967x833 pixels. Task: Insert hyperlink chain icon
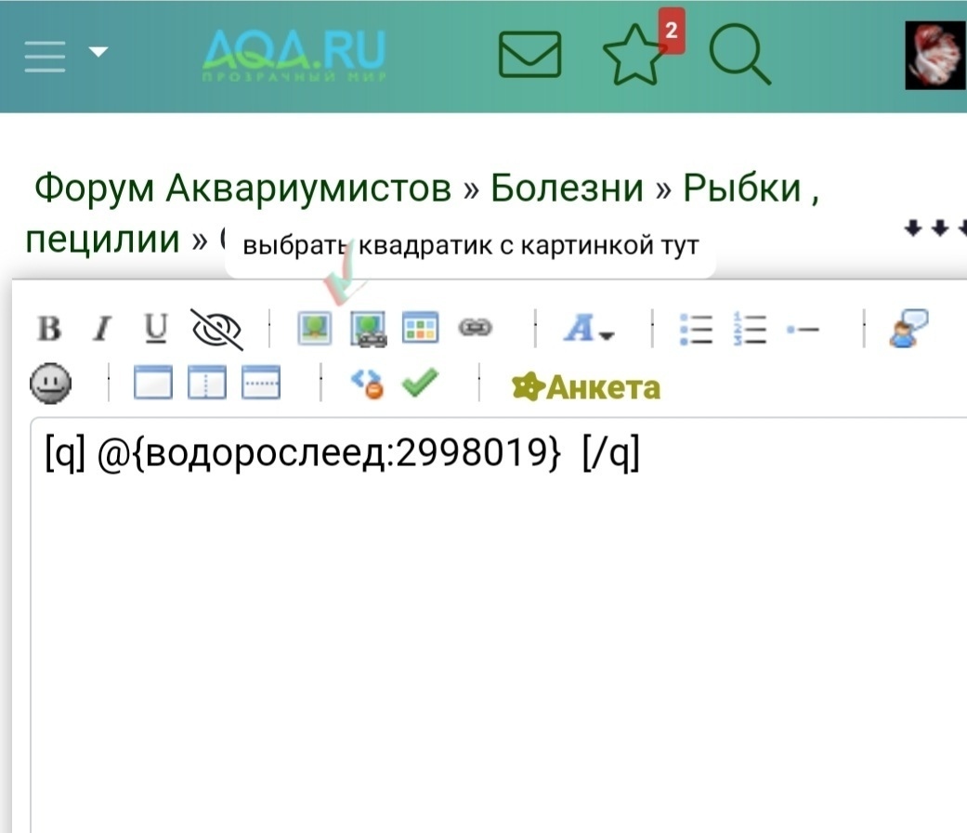[x=475, y=328]
